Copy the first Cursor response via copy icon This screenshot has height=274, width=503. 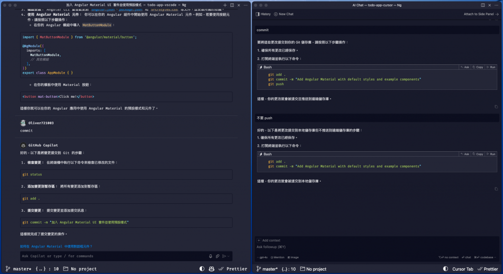point(496,107)
